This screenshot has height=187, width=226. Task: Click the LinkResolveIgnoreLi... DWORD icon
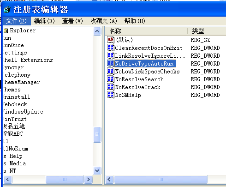pos(111,55)
